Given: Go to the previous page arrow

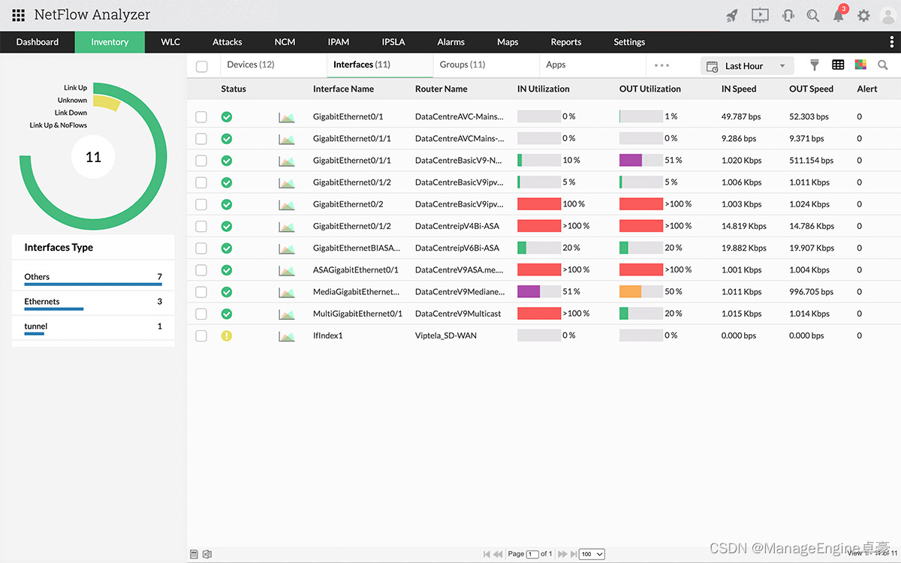Looking at the screenshot, I should click(x=497, y=554).
